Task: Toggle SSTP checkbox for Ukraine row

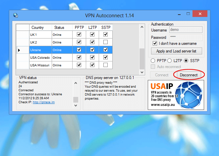Action: coord(105,50)
